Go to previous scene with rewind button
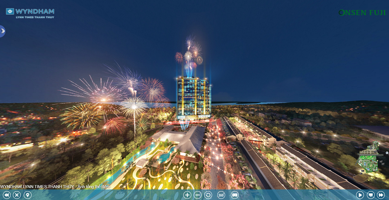 7,195
